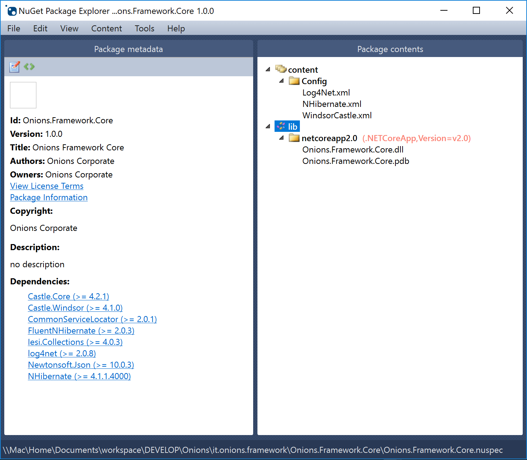
Task: Collapse the Config folder node
Action: [x=282, y=81]
